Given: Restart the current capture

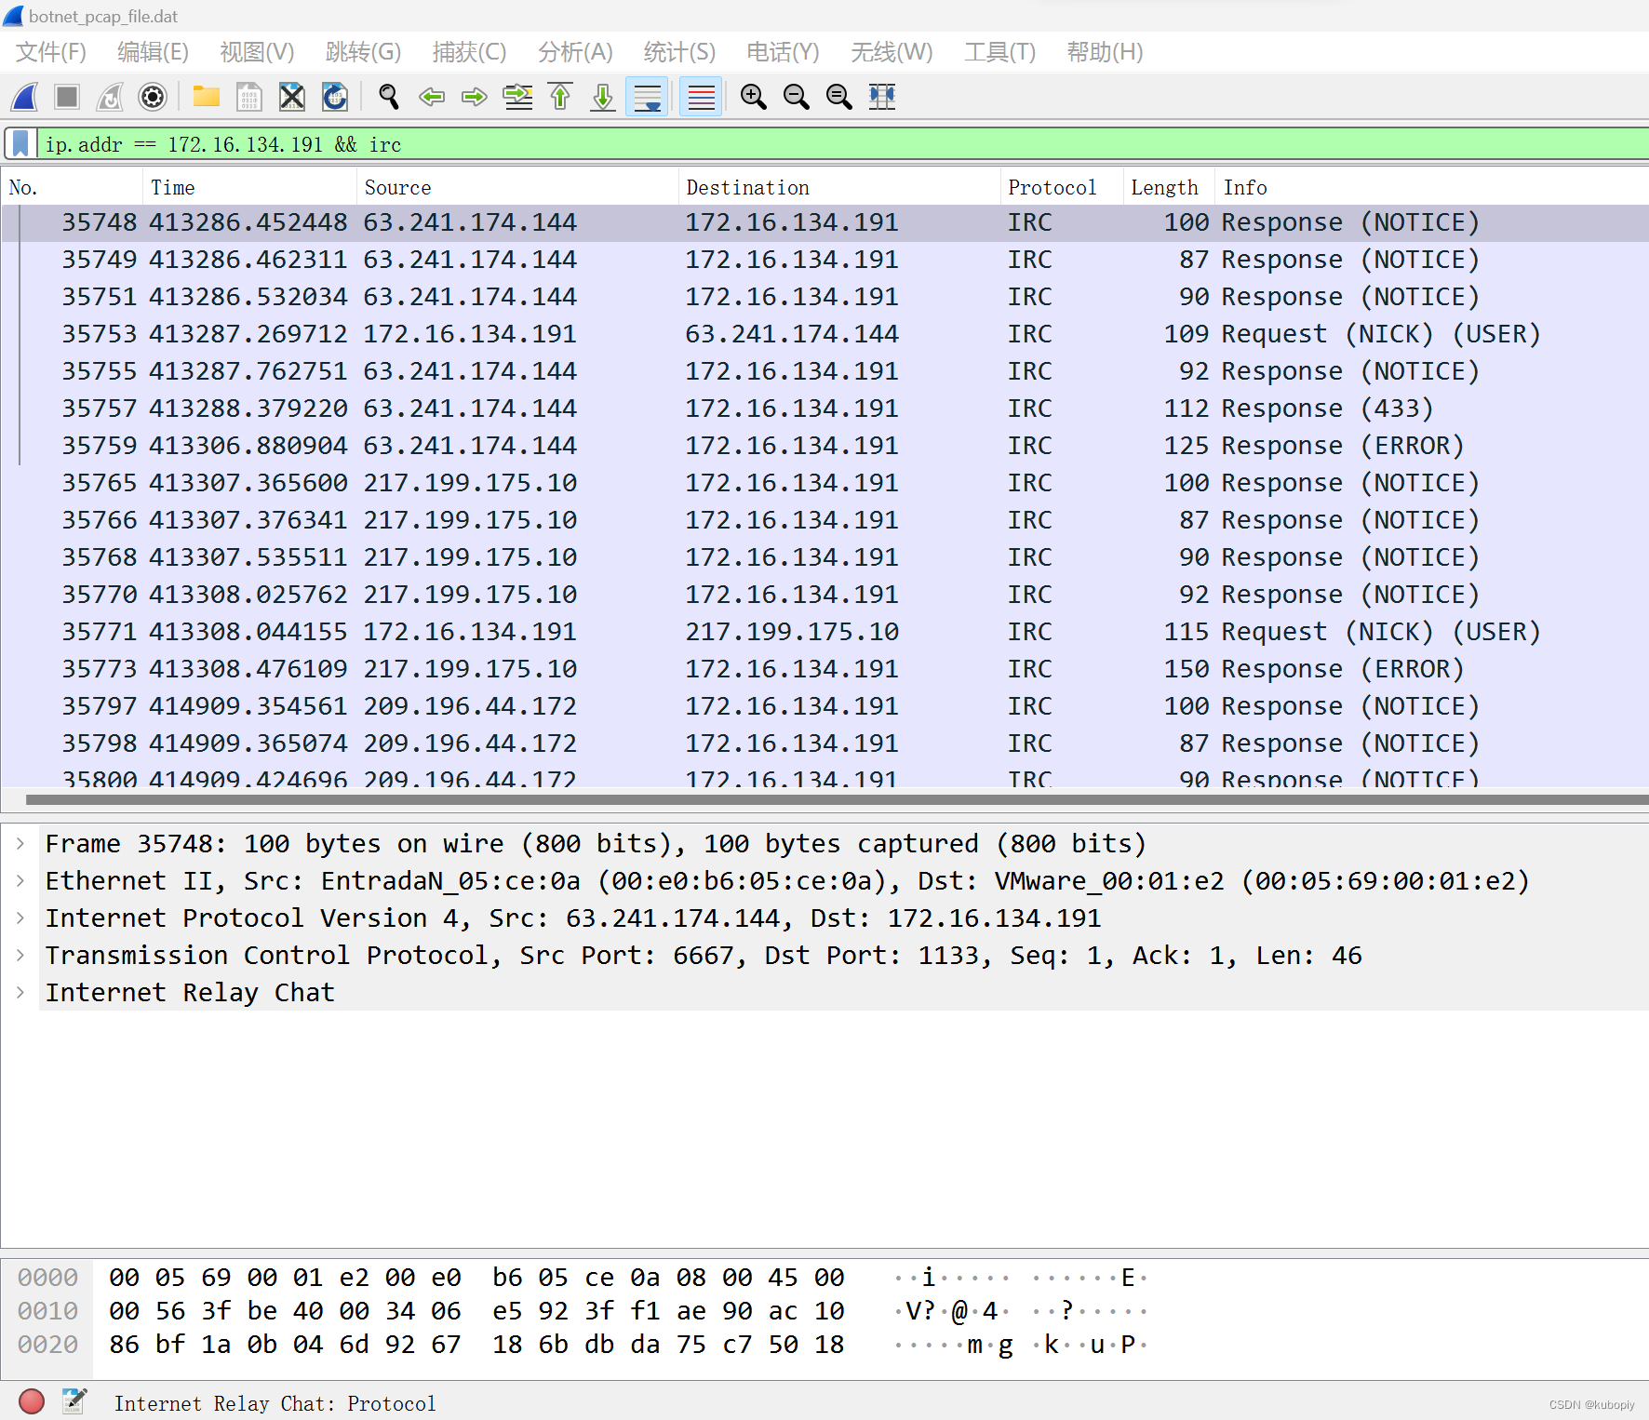Looking at the screenshot, I should point(110,97).
